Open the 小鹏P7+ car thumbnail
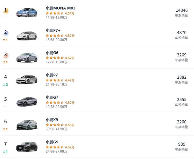This screenshot has height=159, width=194. [27, 36]
